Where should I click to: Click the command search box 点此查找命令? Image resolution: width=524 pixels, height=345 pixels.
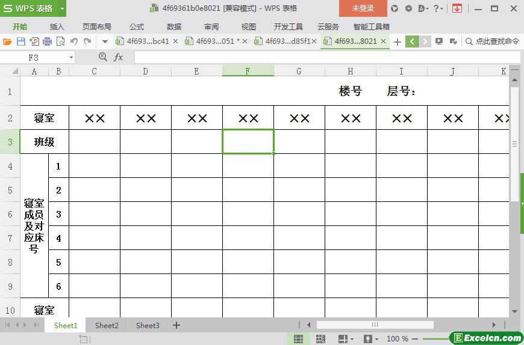pos(492,41)
